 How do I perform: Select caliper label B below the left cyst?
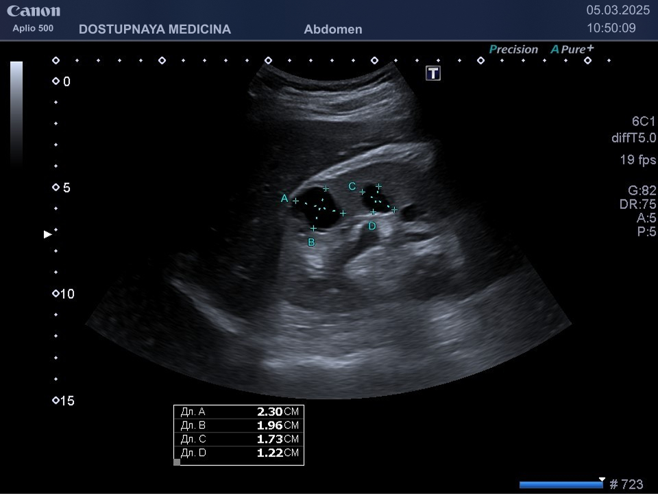point(311,243)
